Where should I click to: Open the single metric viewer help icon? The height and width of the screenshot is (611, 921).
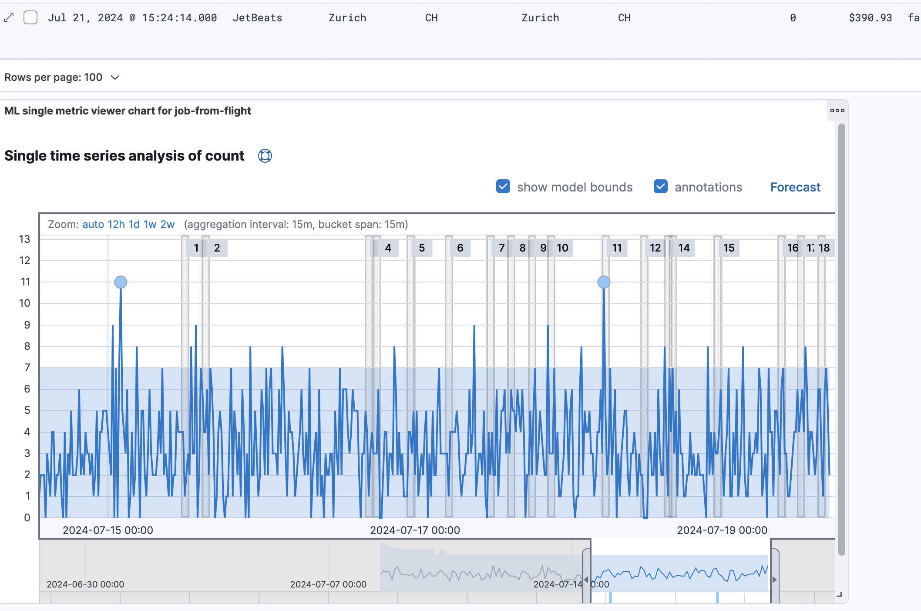click(x=265, y=156)
